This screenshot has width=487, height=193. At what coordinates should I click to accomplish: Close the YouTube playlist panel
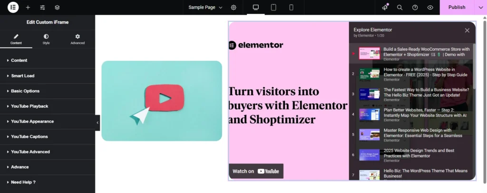tap(467, 30)
